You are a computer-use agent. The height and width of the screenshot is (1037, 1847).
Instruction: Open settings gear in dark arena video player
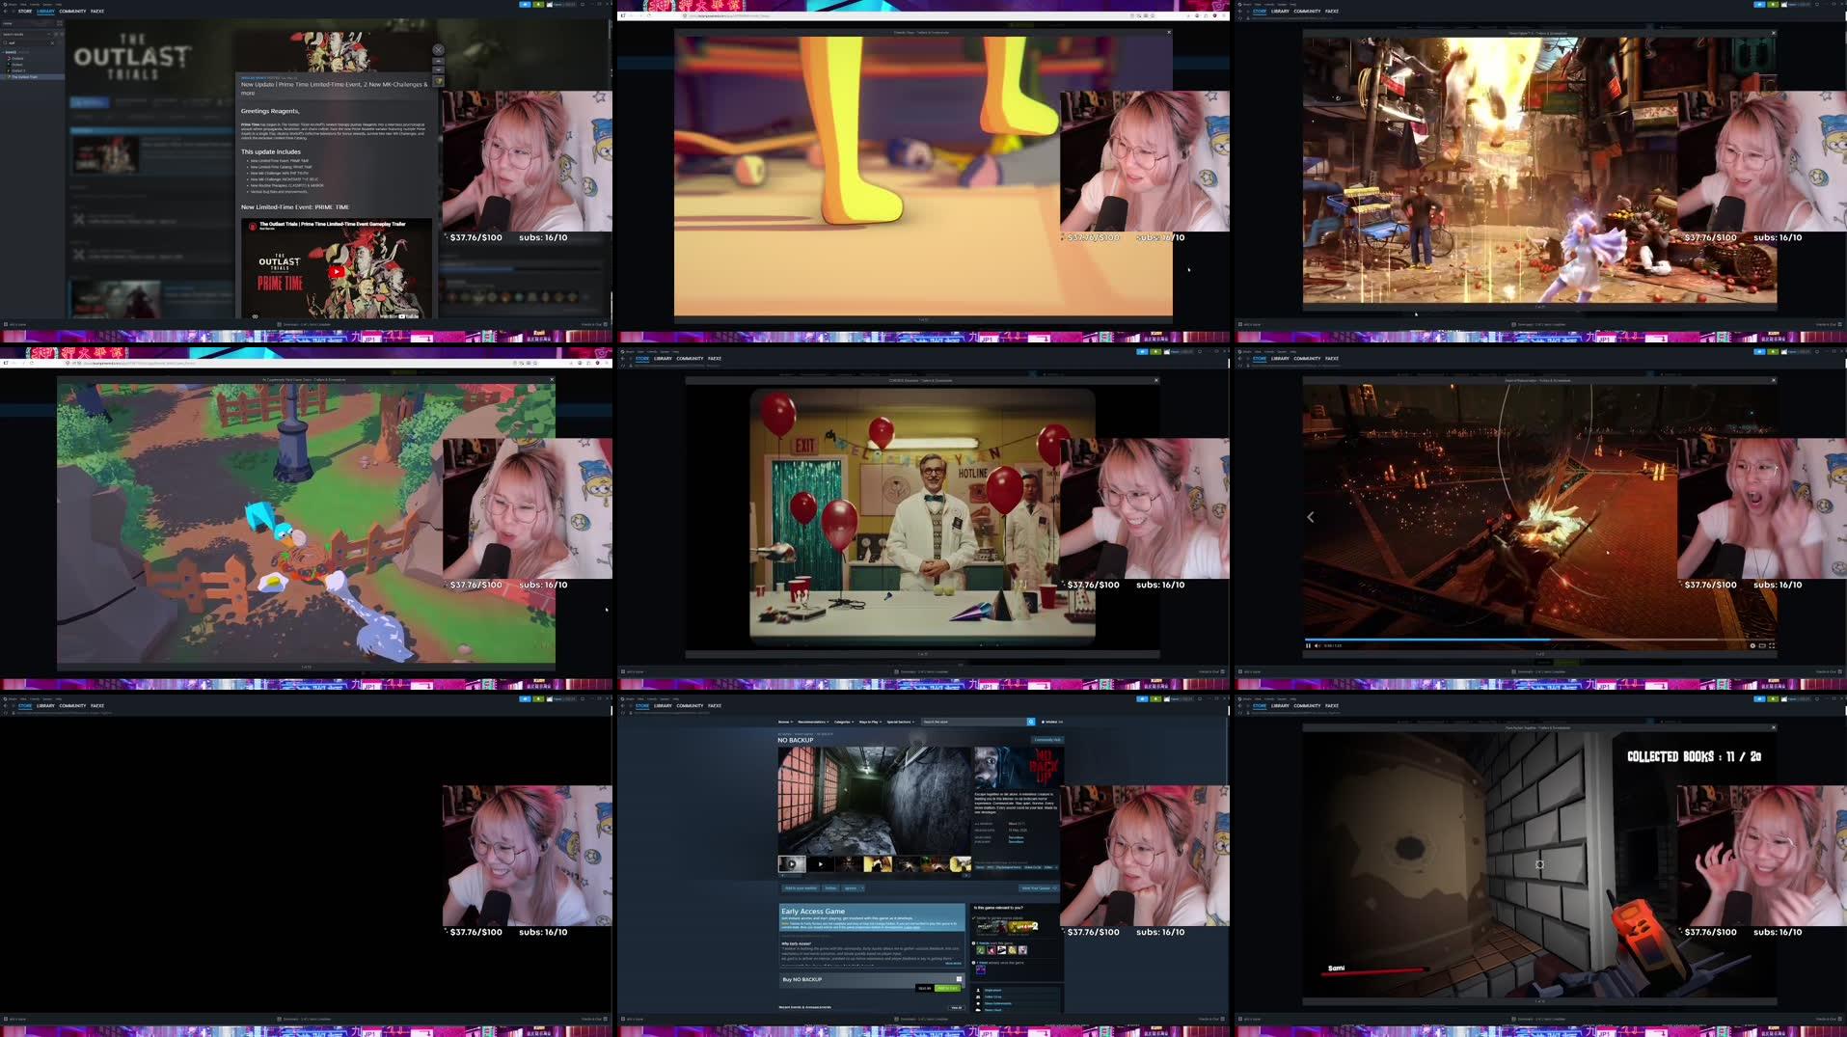click(1752, 645)
